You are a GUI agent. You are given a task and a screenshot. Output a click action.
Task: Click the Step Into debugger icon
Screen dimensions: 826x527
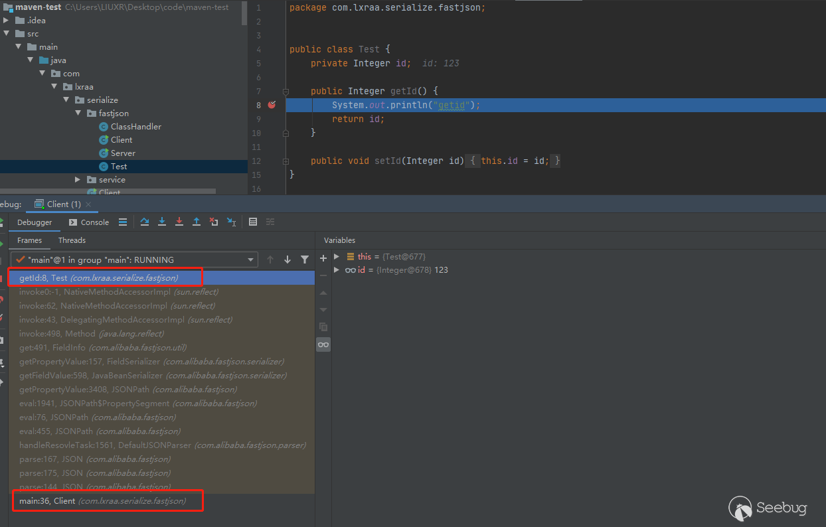(x=162, y=222)
